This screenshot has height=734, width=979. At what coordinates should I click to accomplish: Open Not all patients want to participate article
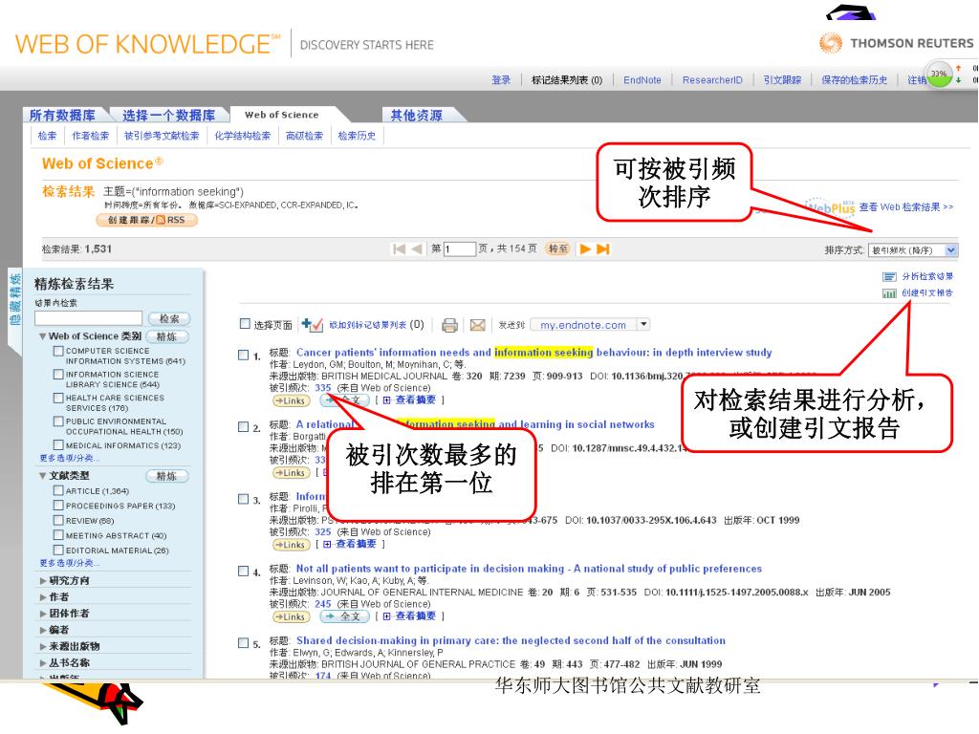click(x=529, y=569)
